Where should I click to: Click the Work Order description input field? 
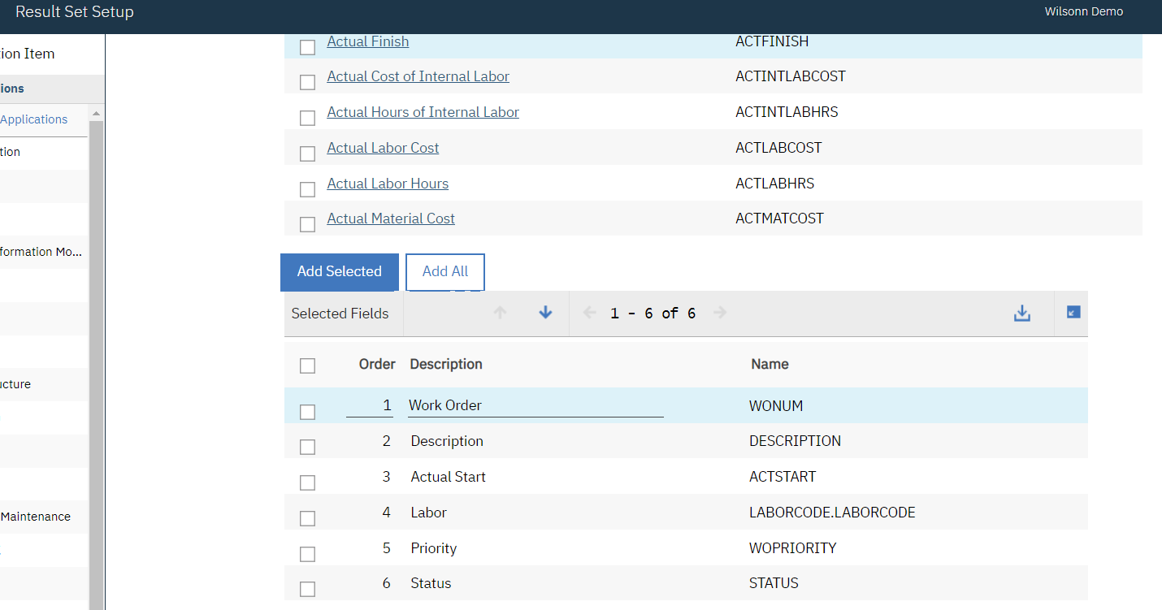pyautogui.click(x=535, y=405)
